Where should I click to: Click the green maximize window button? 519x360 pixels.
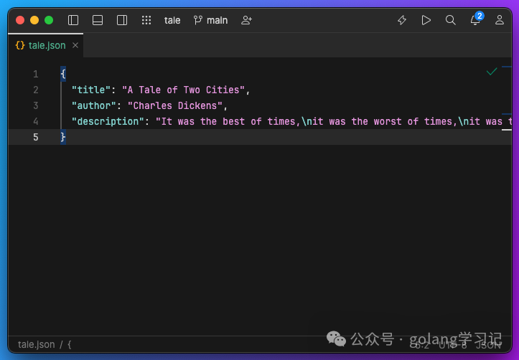pyautogui.click(x=49, y=20)
